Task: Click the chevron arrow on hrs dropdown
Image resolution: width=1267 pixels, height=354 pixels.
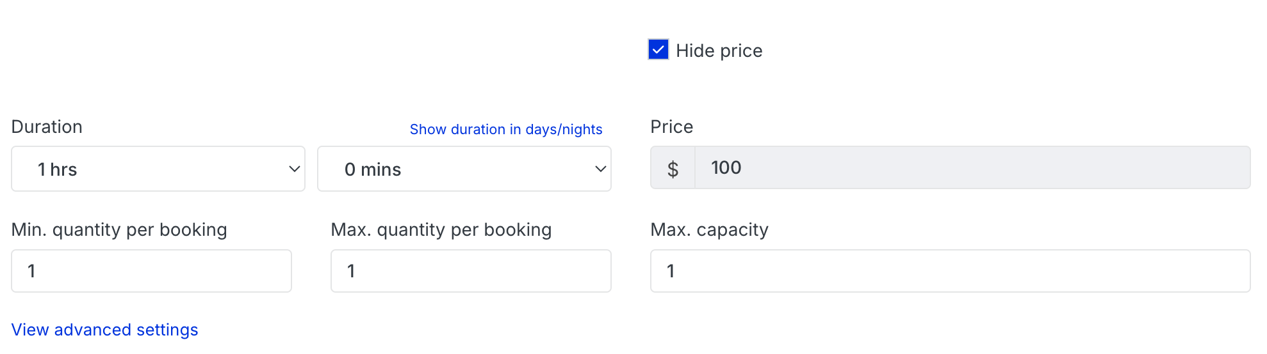Action: click(x=294, y=169)
